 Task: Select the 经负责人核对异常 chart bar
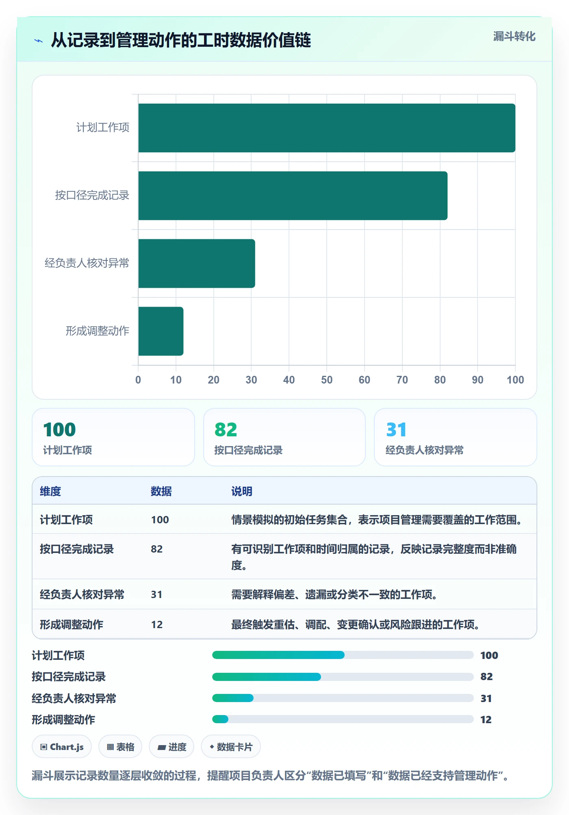click(x=197, y=263)
